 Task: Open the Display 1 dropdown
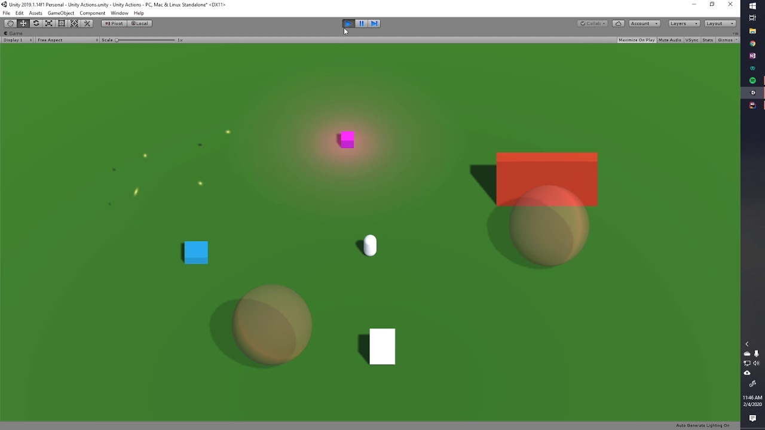(x=18, y=40)
